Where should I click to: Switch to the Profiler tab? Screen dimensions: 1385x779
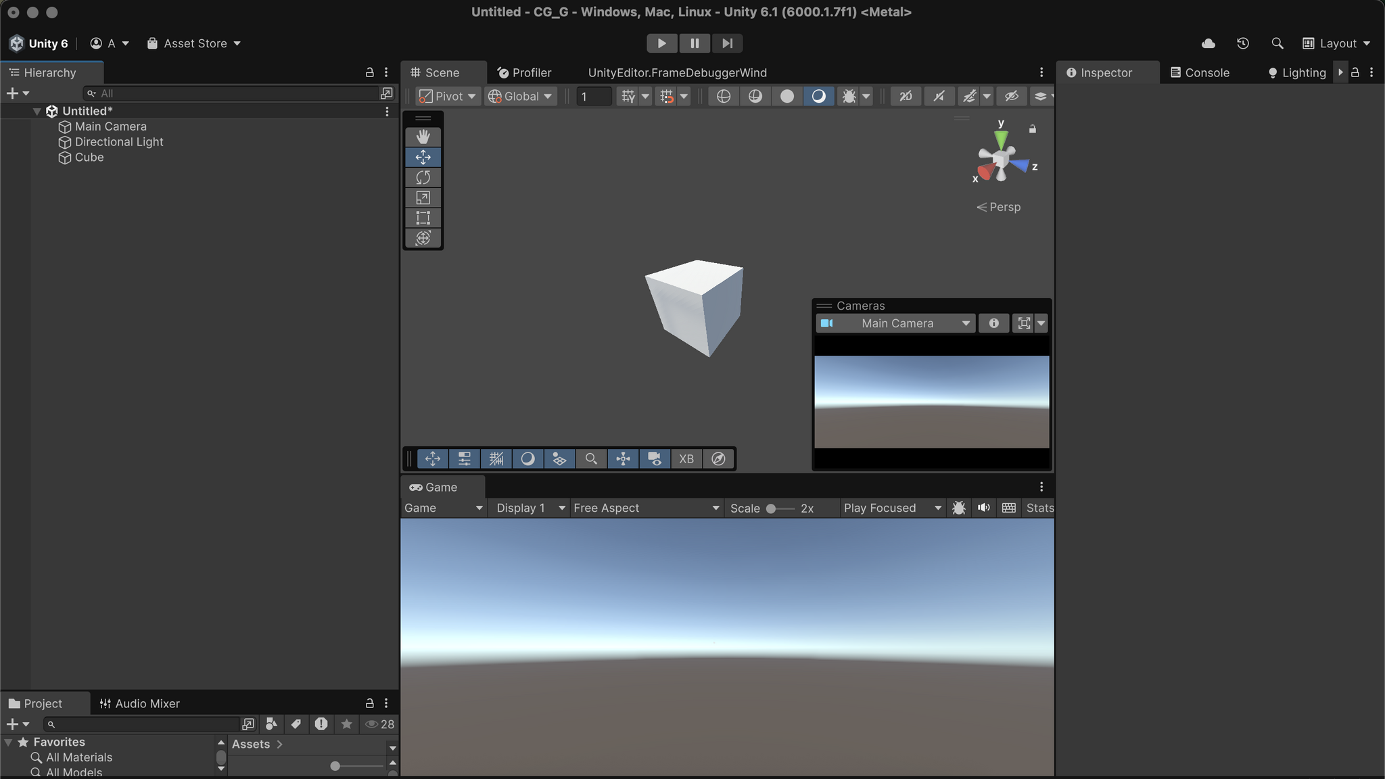(x=524, y=72)
